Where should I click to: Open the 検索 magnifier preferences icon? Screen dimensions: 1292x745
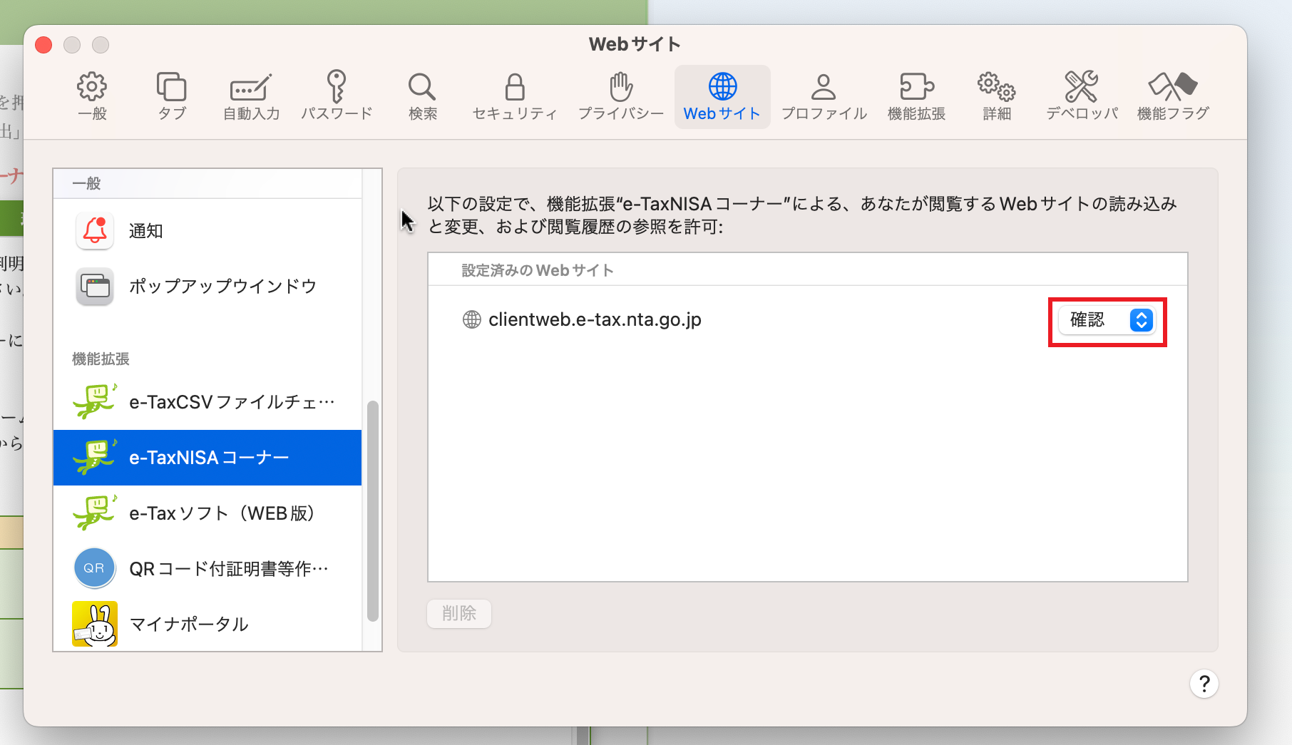tap(422, 87)
